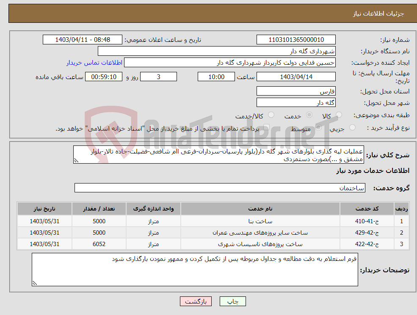417x315 pixels.
Task: Click resize handle of توضیحات خریدار box
Action: pos(35,283)
